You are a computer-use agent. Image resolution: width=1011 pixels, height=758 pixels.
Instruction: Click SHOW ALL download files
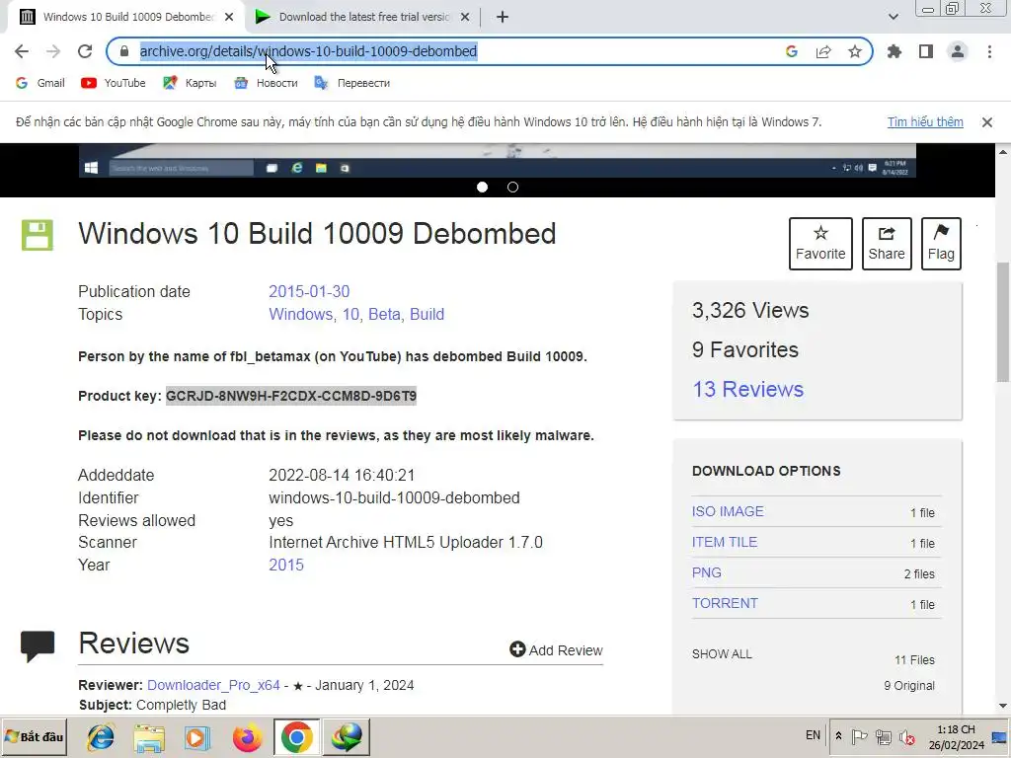[x=722, y=653]
